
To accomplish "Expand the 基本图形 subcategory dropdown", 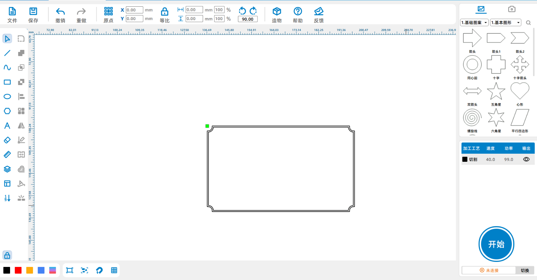I will pos(505,23).
